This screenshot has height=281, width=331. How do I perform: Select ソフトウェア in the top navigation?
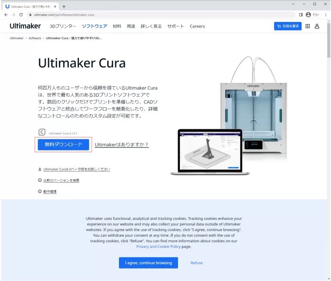click(94, 26)
